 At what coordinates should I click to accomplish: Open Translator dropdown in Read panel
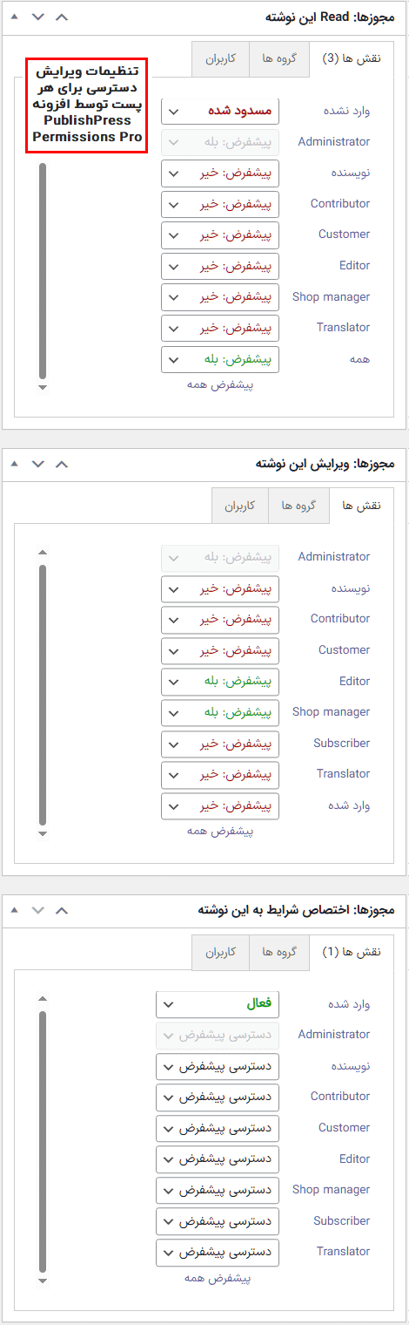click(220, 328)
